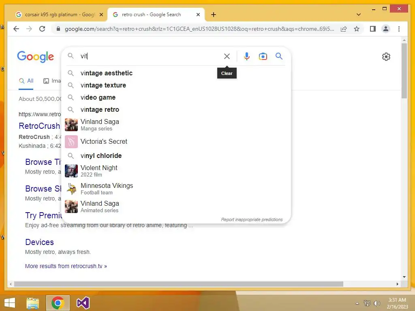Screen dimensions: 415x311
Task: Click the Google logo
Action: point(36,56)
